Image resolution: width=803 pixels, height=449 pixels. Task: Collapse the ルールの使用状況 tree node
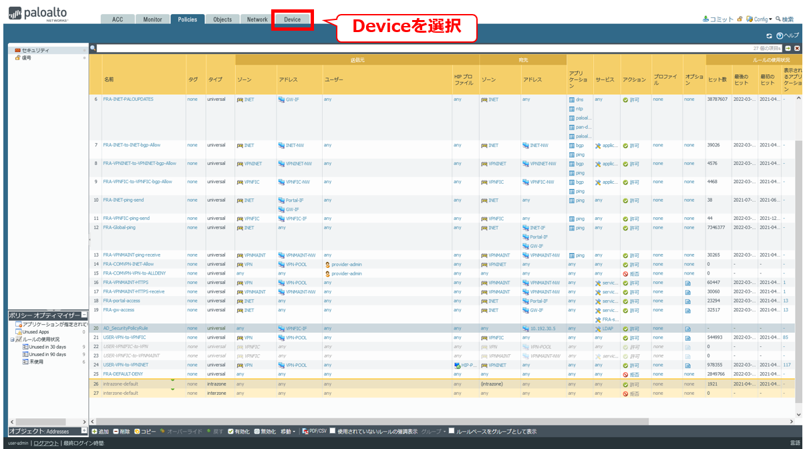tap(12, 339)
